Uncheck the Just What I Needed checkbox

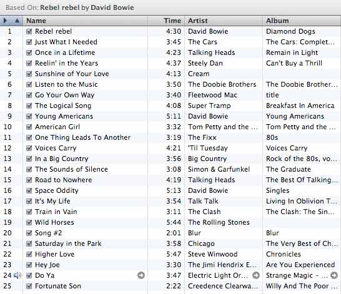point(29,42)
